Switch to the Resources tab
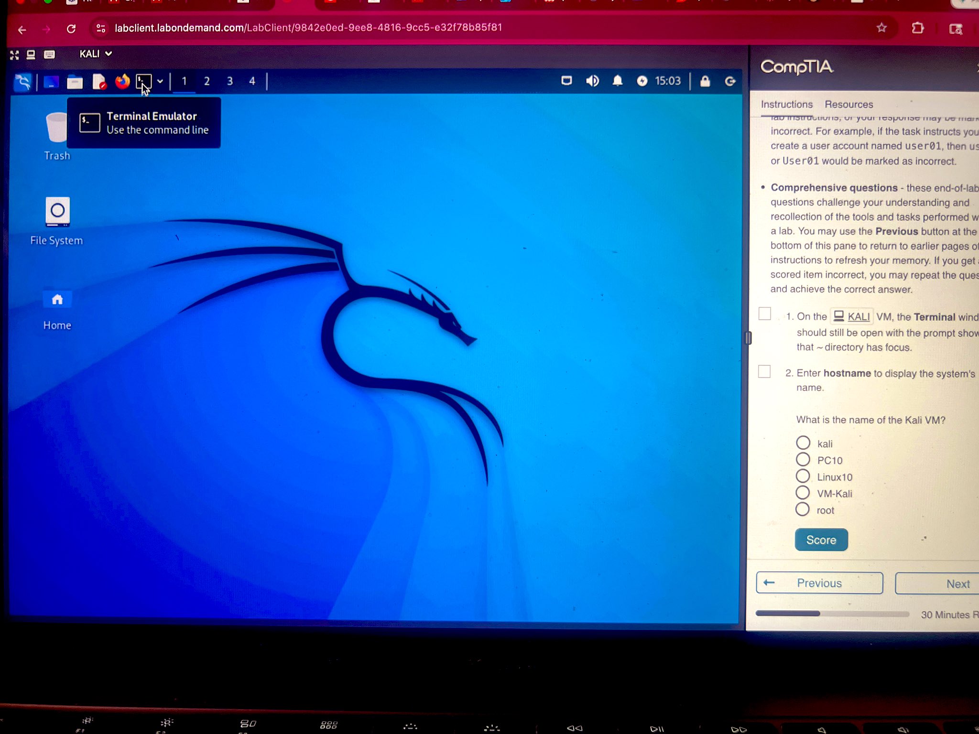Screen dimensions: 979x734 [848, 104]
